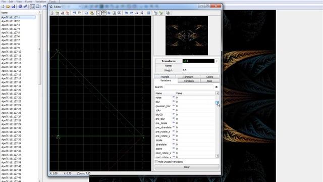Click the last icon in Editor toolbar
The height and width of the screenshot is (182, 323).
(x=168, y=13)
